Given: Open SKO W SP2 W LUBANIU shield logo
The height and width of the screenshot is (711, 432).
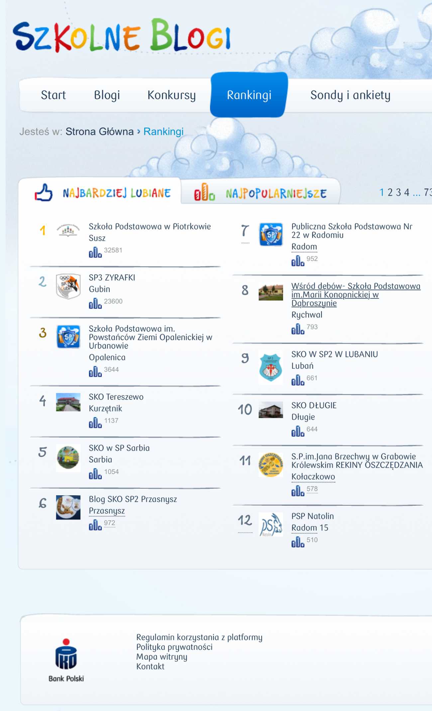Looking at the screenshot, I should [x=270, y=367].
